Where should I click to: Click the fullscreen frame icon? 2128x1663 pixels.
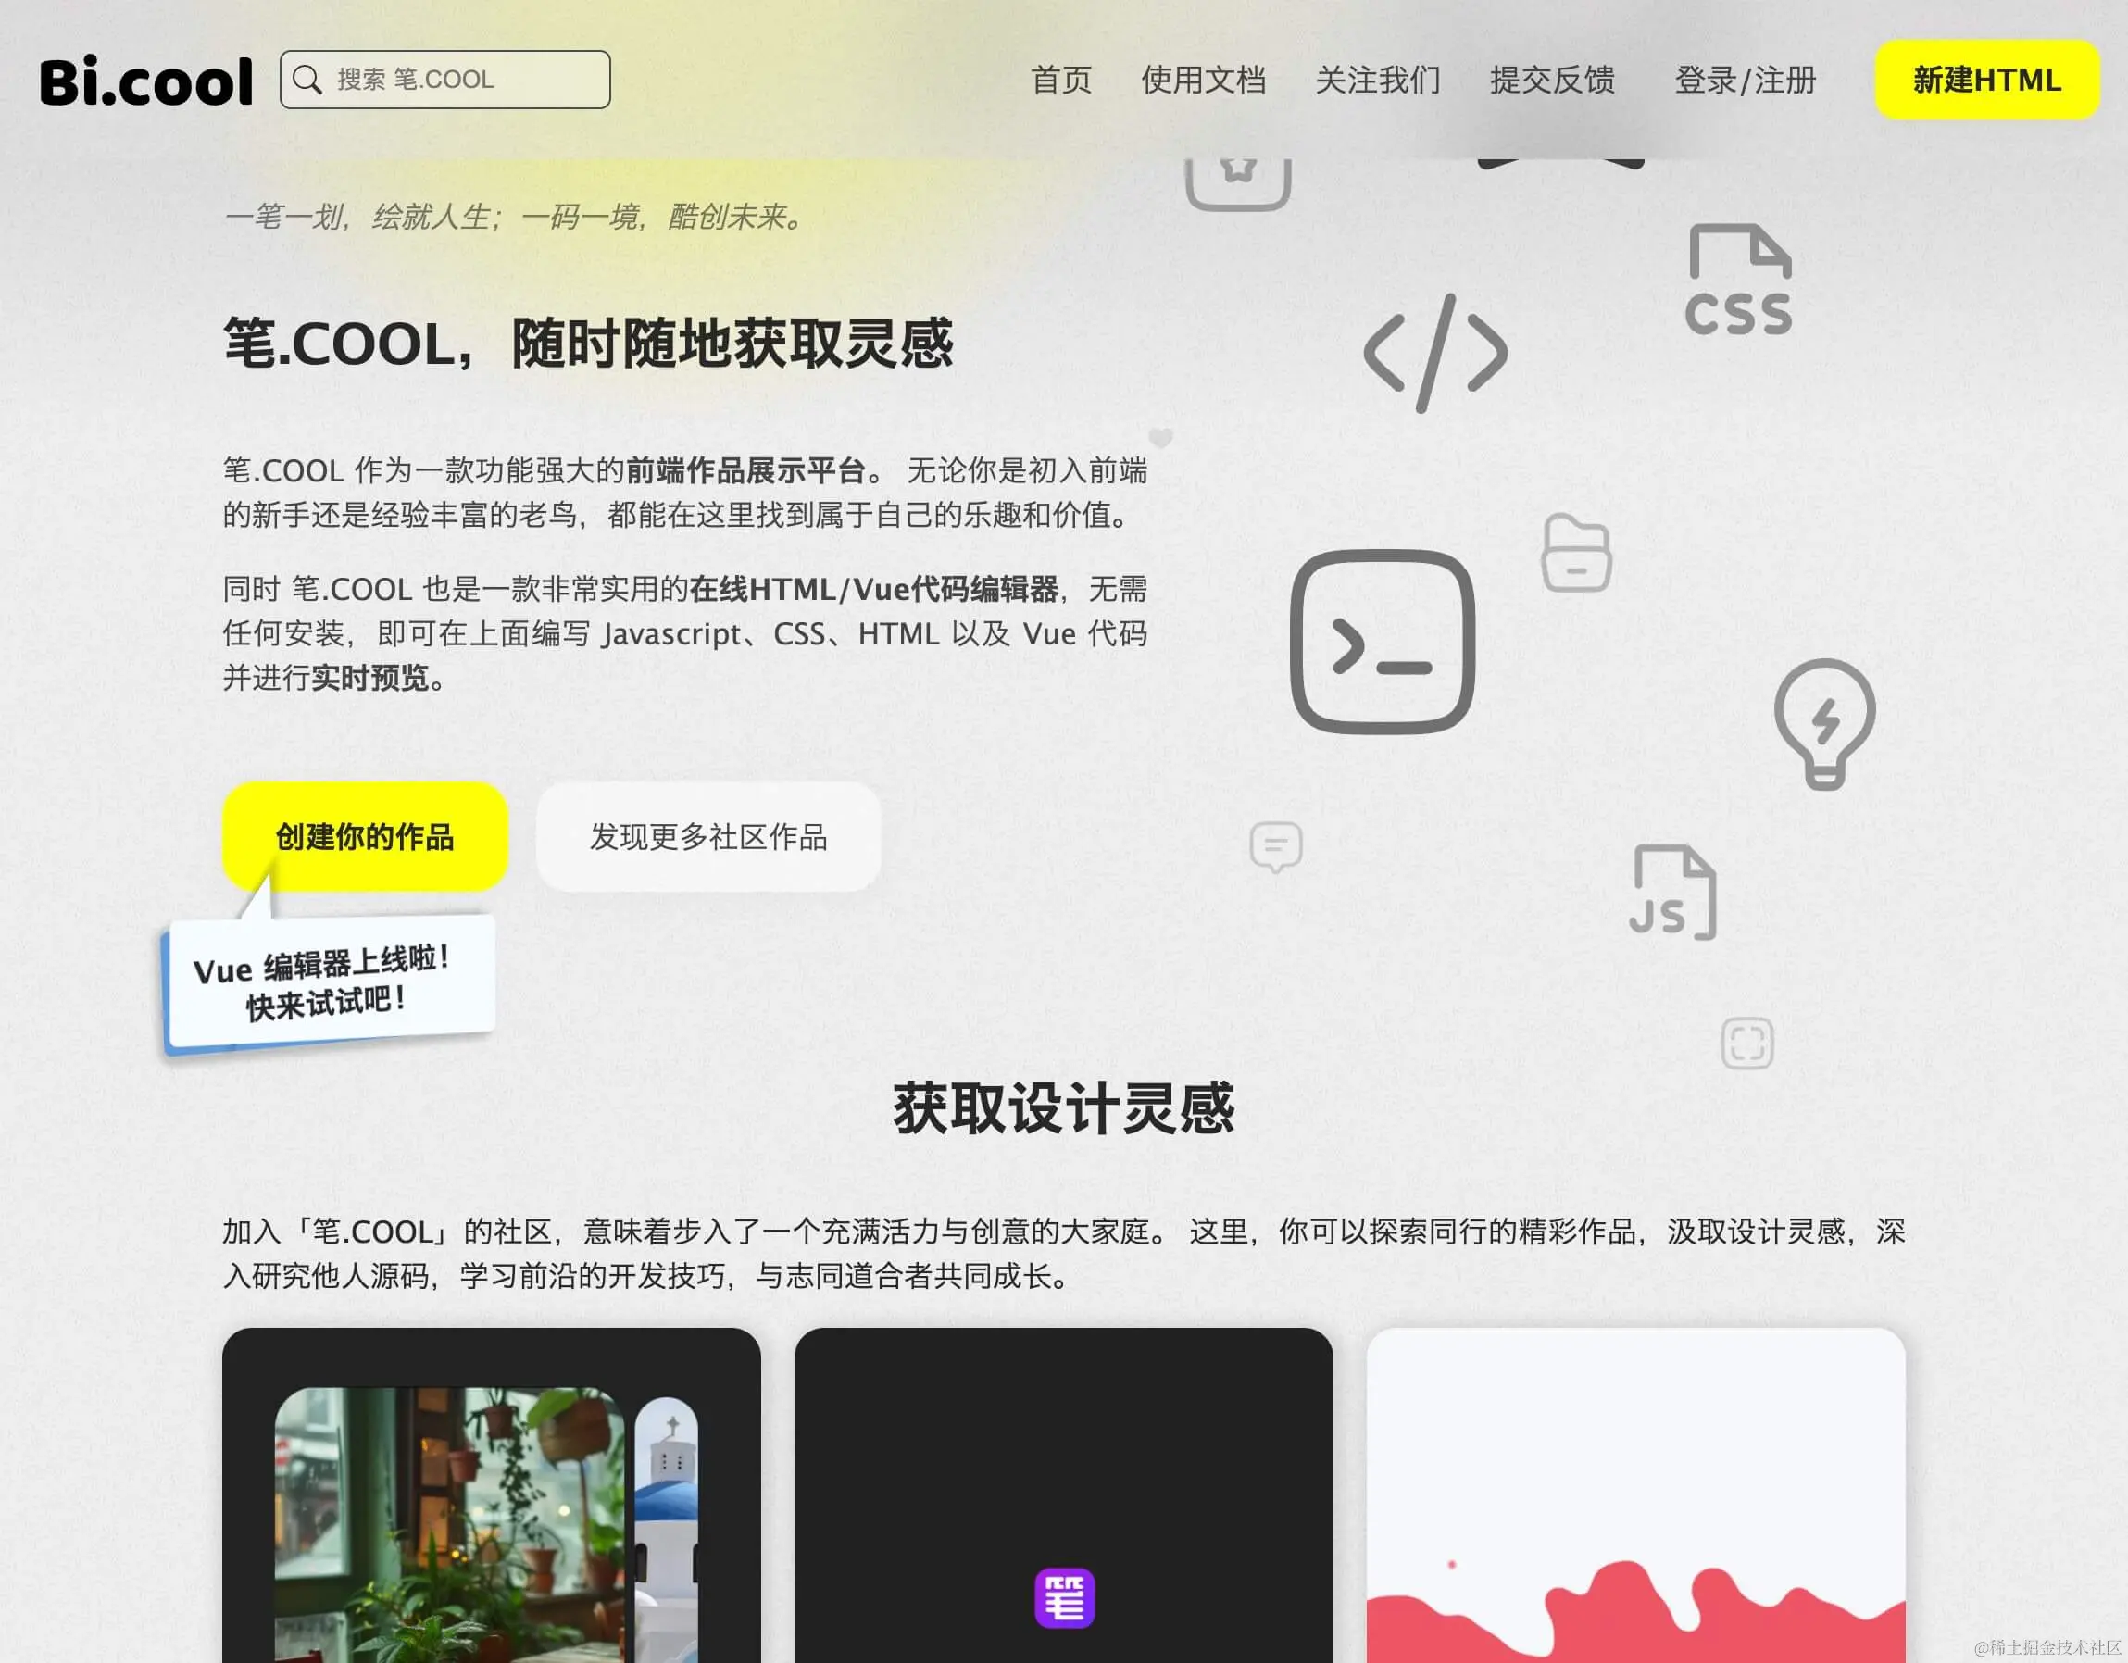tap(1747, 1044)
